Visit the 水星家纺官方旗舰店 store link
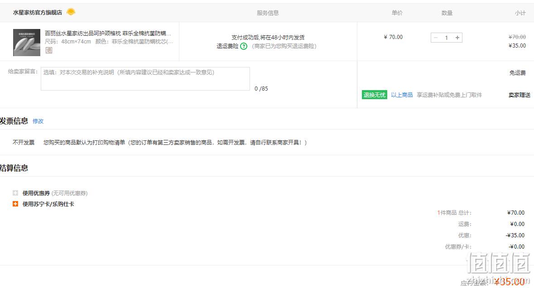This screenshot has height=288, width=534. tap(38, 13)
